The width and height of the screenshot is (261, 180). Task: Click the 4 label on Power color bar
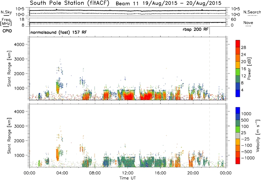(242, 90)
